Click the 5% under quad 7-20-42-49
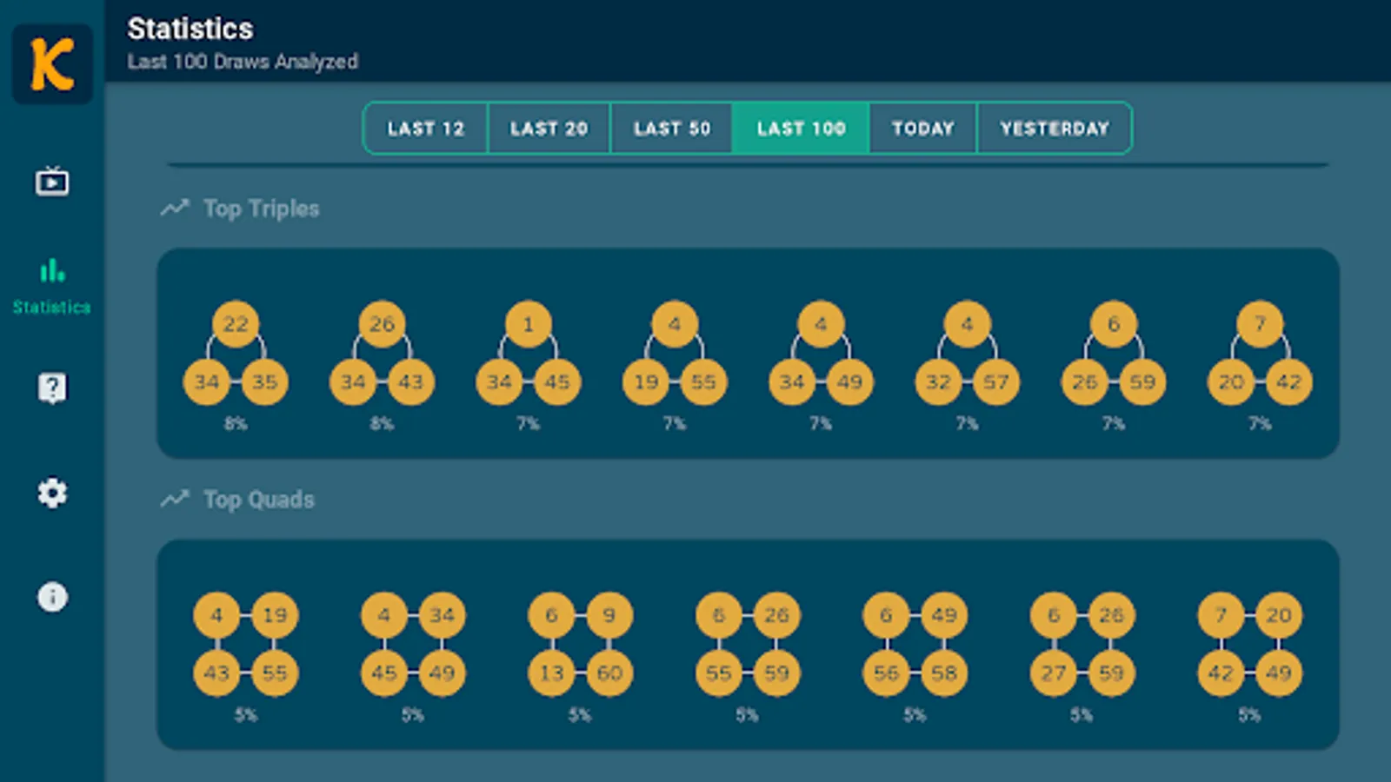Viewport: 1391px width, 782px height. coord(1249,715)
